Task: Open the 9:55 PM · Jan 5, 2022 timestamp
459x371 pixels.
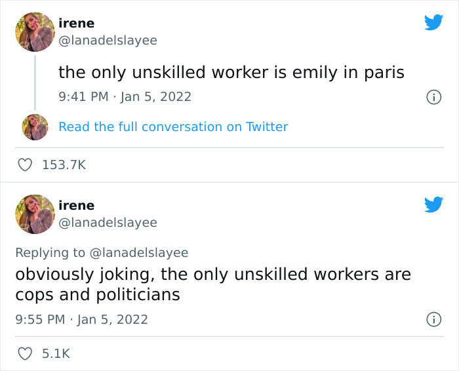Action: (82, 319)
